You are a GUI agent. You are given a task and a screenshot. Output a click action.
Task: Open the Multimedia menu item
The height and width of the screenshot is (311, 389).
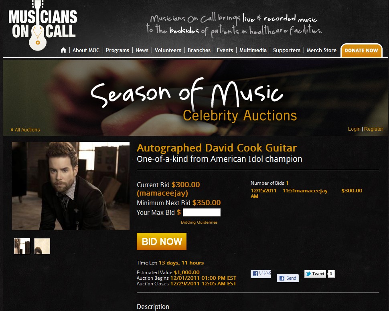tap(253, 50)
